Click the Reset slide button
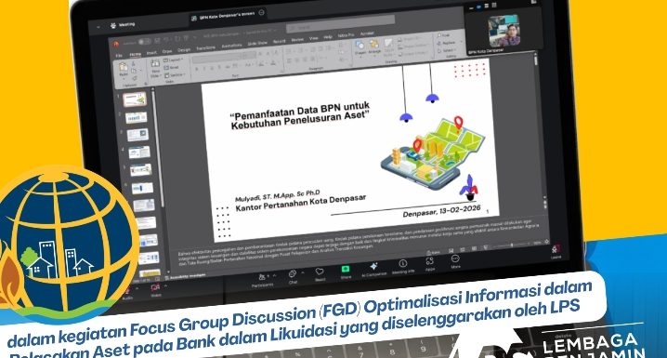The width and height of the screenshot is (667, 358). pos(172,67)
